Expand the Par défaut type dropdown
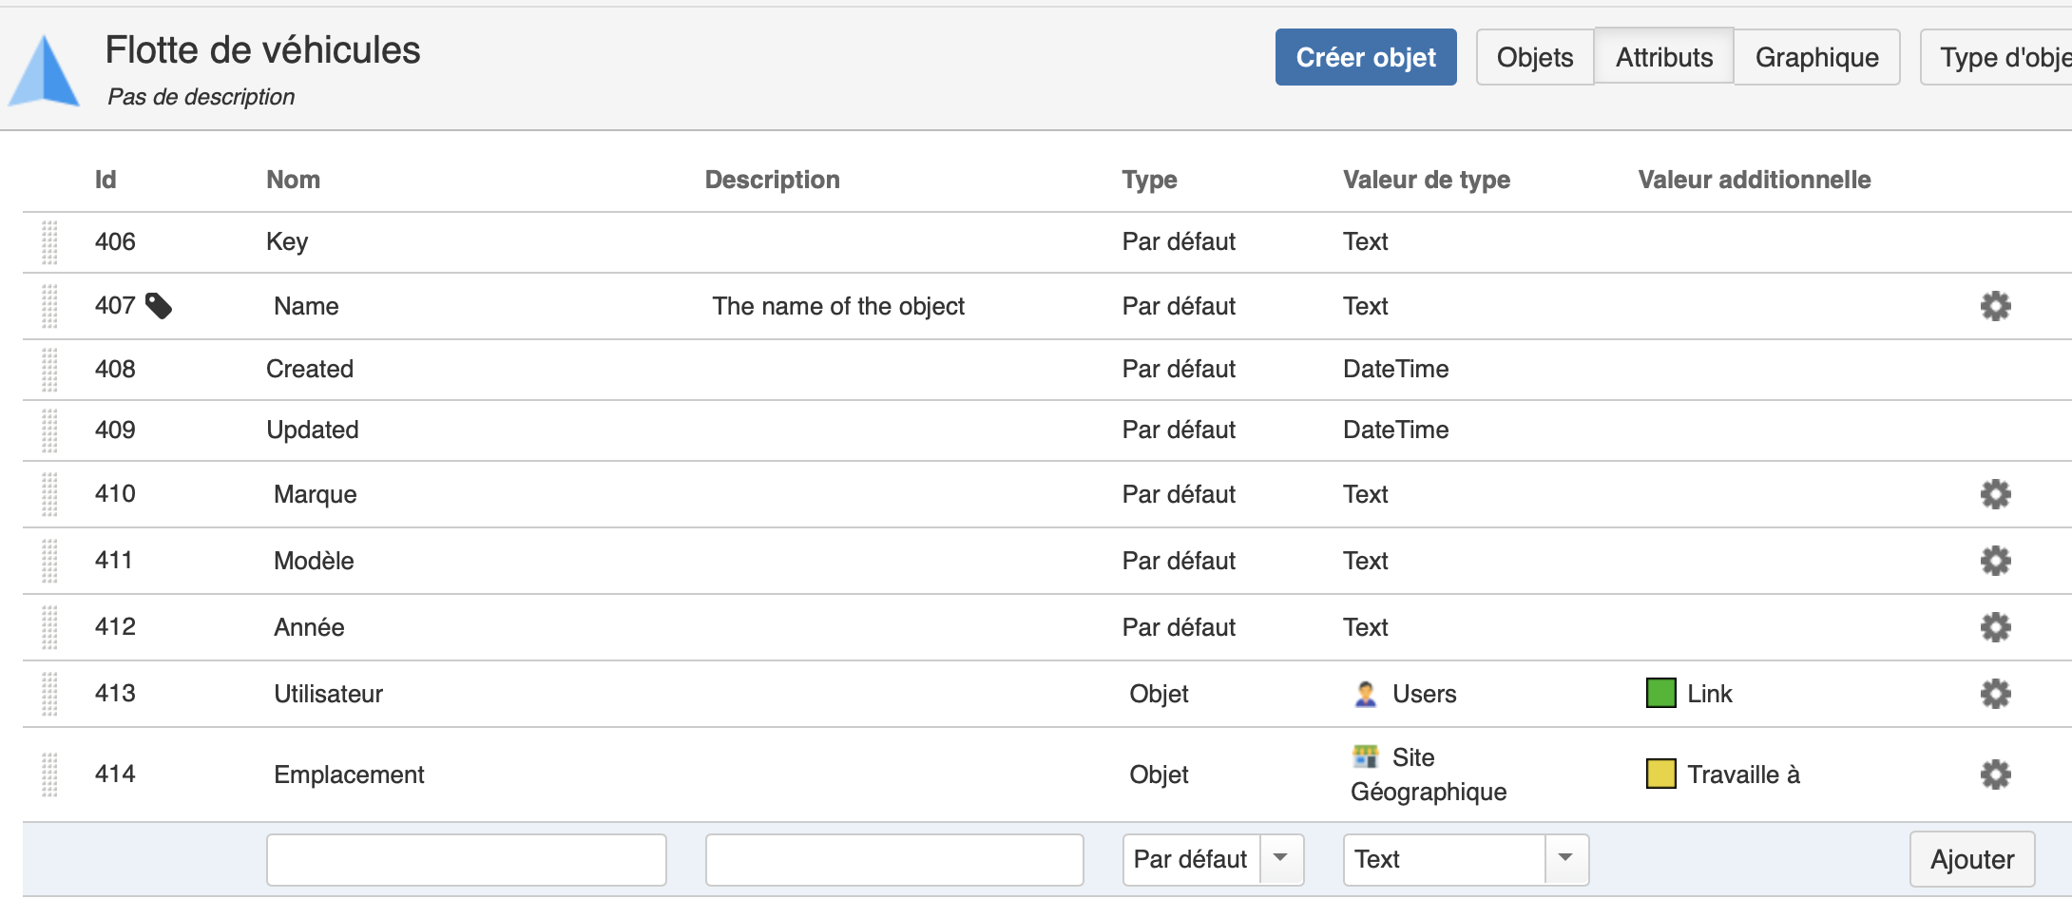 point(1281,859)
